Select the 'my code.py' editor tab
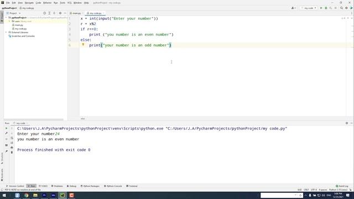This screenshot has height=199, width=354. pos(95,13)
